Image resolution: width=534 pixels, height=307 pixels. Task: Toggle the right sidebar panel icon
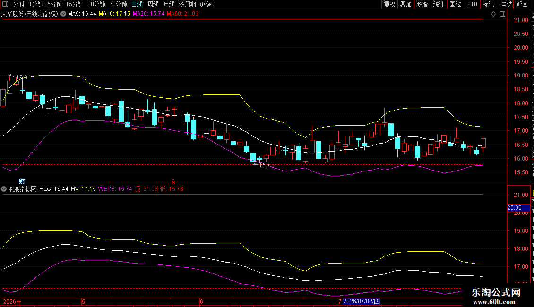(502, 14)
